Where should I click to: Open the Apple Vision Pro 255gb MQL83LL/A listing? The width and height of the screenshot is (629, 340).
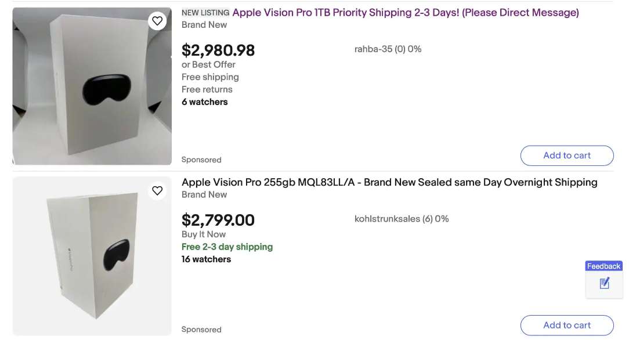389,182
